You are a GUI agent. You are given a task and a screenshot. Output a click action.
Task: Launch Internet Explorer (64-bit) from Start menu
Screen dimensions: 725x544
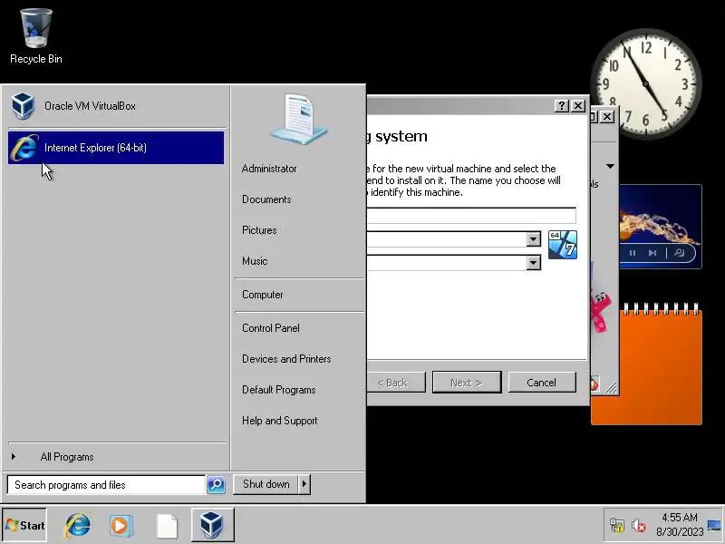click(116, 148)
